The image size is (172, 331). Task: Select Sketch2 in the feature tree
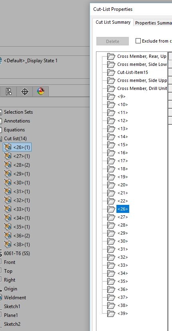point(12,324)
